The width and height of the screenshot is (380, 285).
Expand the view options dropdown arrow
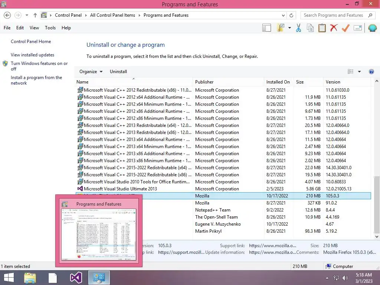(359, 72)
